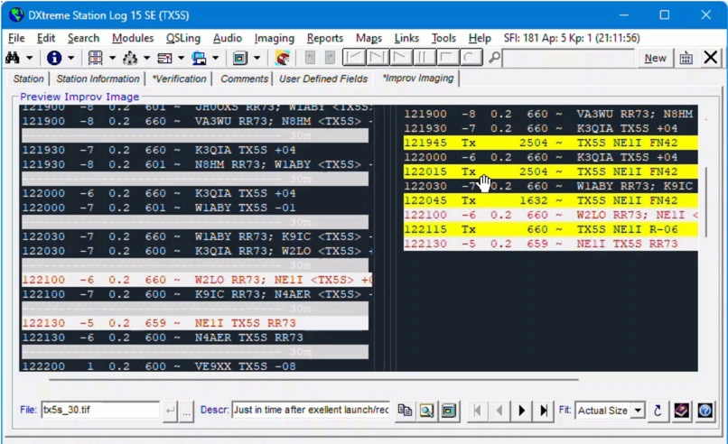Open the dropdown next to the window frame icon
The width and height of the screenshot is (728, 444).
tap(257, 58)
